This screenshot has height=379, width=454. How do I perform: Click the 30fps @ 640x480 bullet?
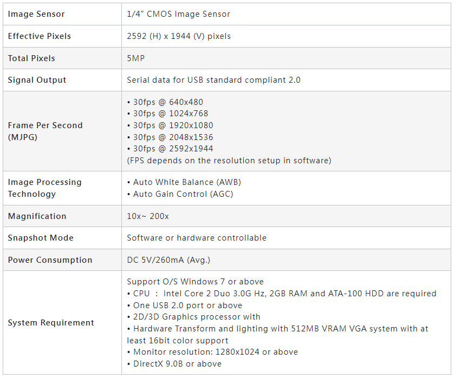165,102
